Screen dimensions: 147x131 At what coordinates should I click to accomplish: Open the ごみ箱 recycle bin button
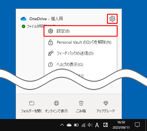[81, 107]
